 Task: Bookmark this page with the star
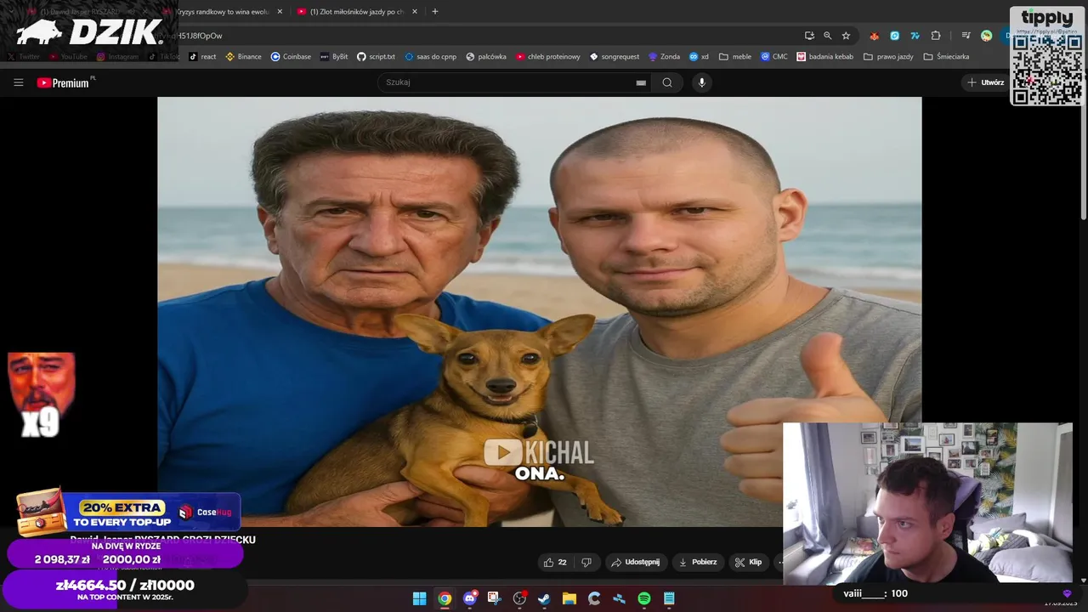tap(846, 36)
